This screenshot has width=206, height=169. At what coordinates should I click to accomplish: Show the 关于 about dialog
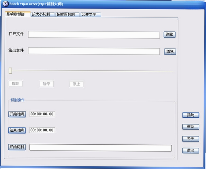191,139
